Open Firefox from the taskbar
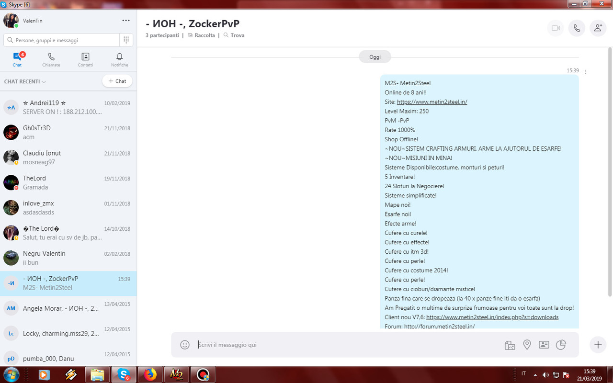 tap(150, 374)
